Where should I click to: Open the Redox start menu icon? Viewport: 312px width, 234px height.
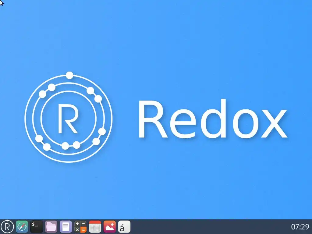(x=7, y=227)
